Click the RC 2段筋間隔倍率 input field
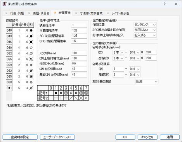The image size is (182, 142). [x=79, y=36]
